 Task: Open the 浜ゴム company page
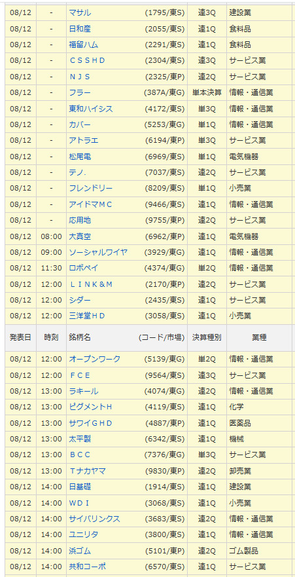pos(80,551)
